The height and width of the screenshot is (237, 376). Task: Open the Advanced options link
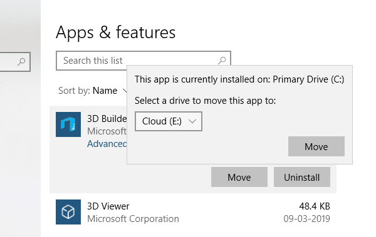[107, 144]
